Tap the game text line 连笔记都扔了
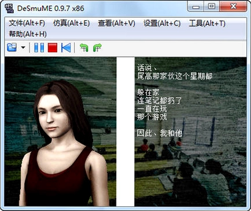Screen dimensions: 251x211 pos(160,100)
